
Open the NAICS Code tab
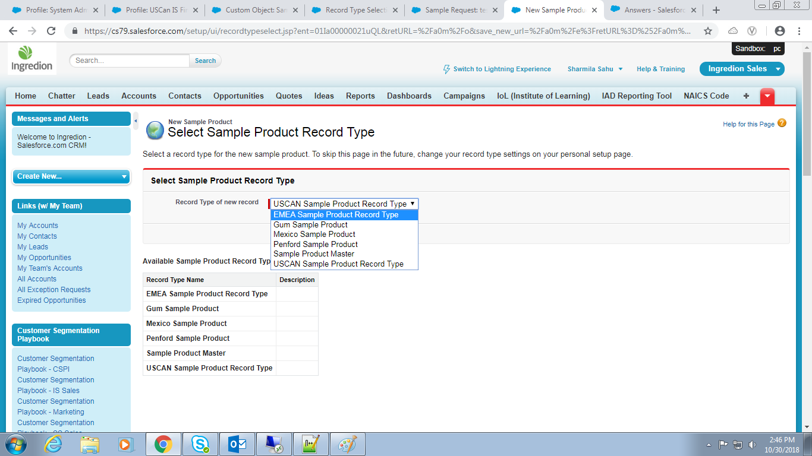coord(706,96)
